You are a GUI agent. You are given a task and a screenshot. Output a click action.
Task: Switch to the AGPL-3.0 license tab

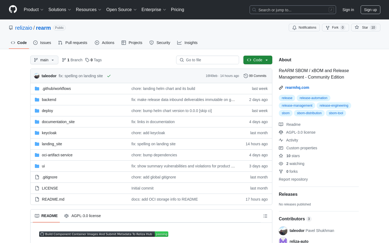pyautogui.click(x=82, y=216)
